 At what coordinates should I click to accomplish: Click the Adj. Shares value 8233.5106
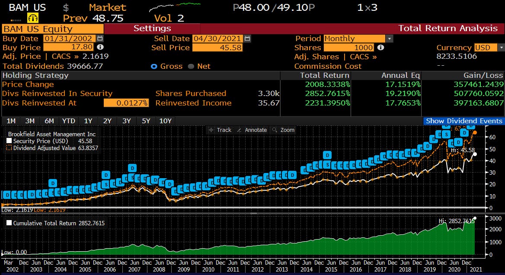pyautogui.click(x=457, y=56)
